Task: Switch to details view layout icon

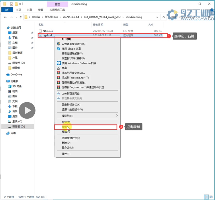Action: [x=206, y=197]
